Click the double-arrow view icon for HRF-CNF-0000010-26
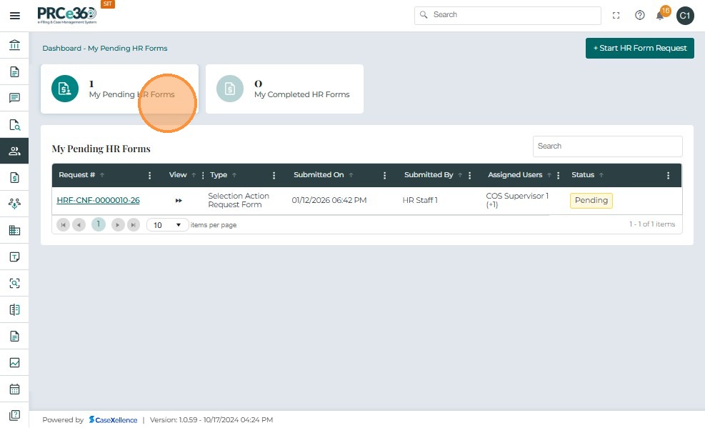The image size is (705, 428). tap(179, 201)
